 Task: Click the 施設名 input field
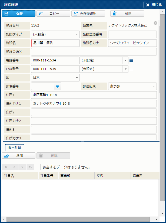(x=55, y=43)
